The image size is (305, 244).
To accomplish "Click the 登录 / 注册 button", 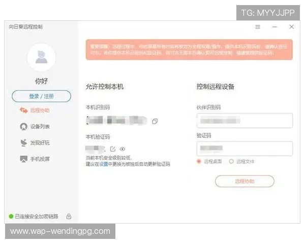I will [41, 96].
